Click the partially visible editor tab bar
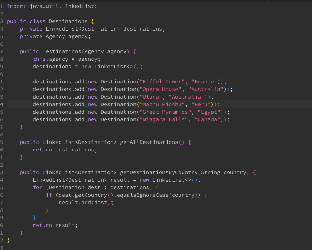 [x=156, y=1]
